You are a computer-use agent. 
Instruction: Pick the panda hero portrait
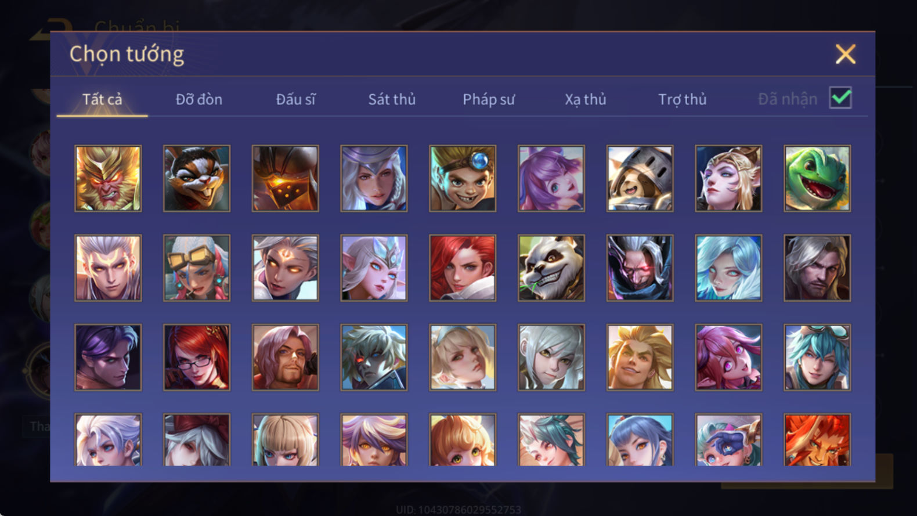[551, 268]
